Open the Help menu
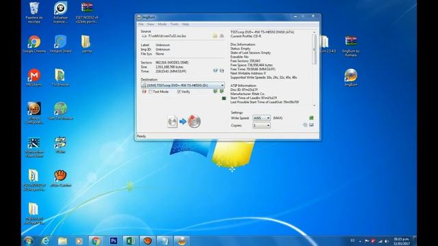Screen dimensions: 438x246 point(185,25)
